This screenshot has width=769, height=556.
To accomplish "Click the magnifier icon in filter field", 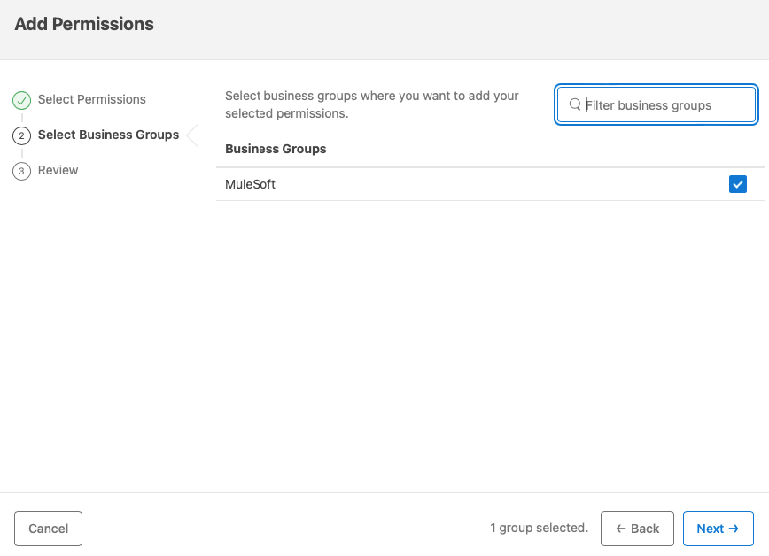I will 575,104.
